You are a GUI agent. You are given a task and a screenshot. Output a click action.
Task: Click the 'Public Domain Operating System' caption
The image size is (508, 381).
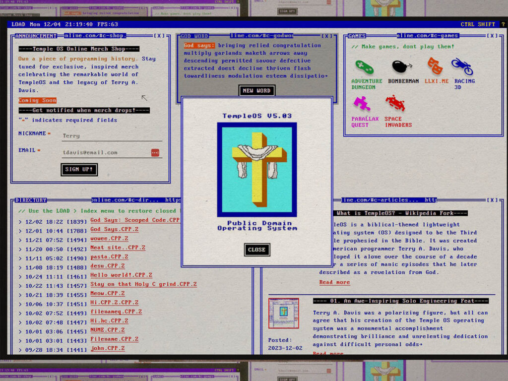tap(257, 226)
